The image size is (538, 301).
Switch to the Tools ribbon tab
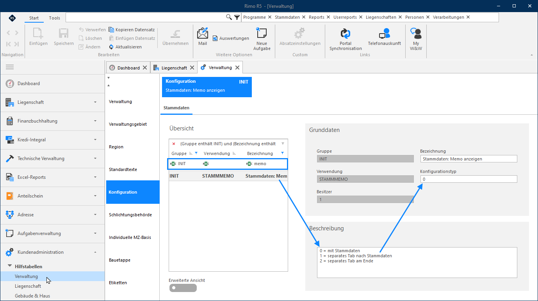55,18
